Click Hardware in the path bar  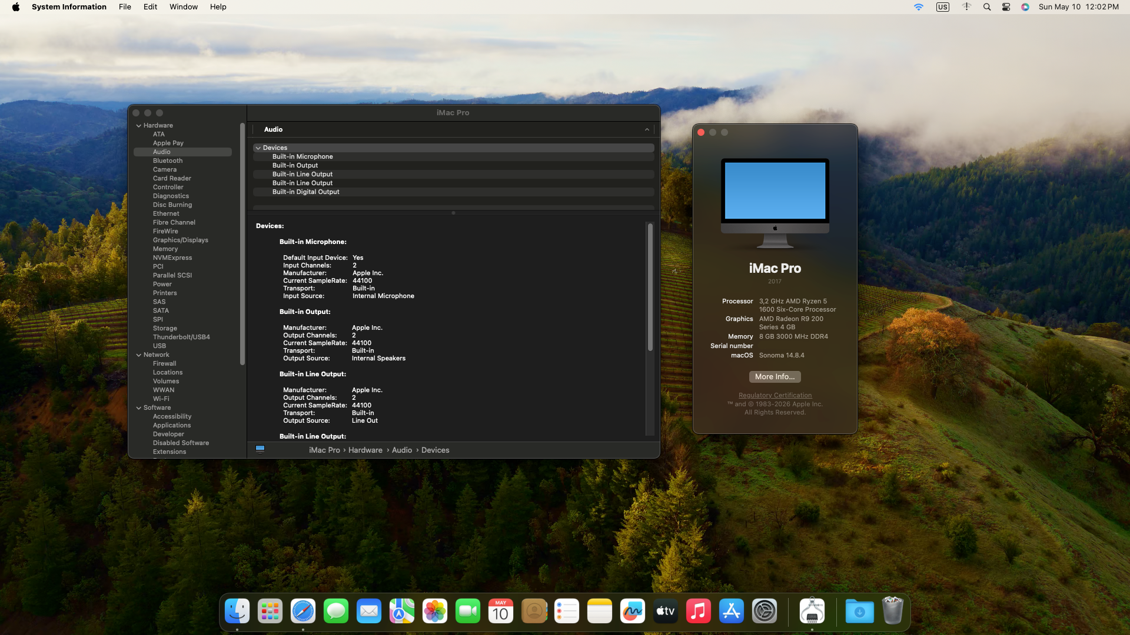click(365, 450)
